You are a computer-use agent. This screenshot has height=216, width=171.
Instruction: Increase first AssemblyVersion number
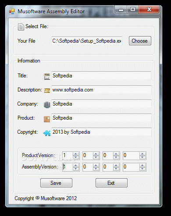click(76, 165)
